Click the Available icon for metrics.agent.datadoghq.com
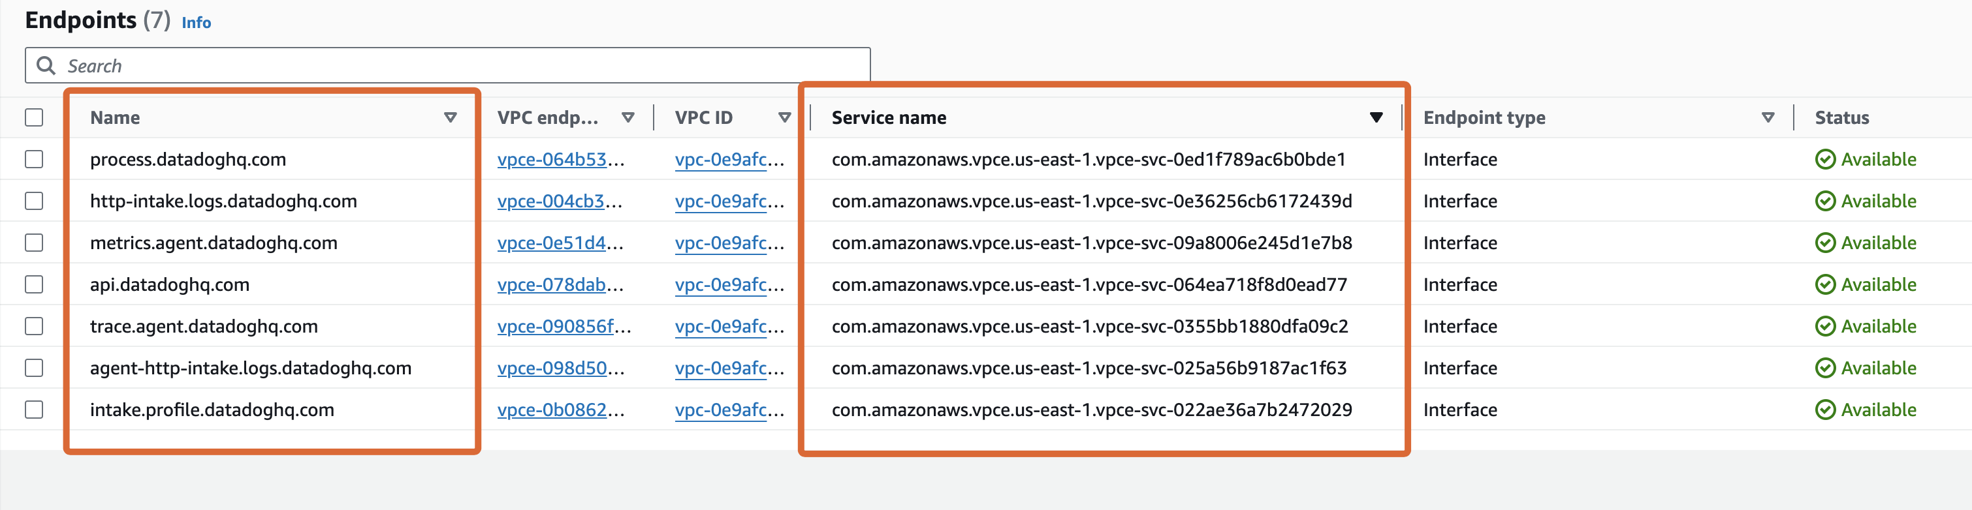1972x510 pixels. tap(1825, 243)
